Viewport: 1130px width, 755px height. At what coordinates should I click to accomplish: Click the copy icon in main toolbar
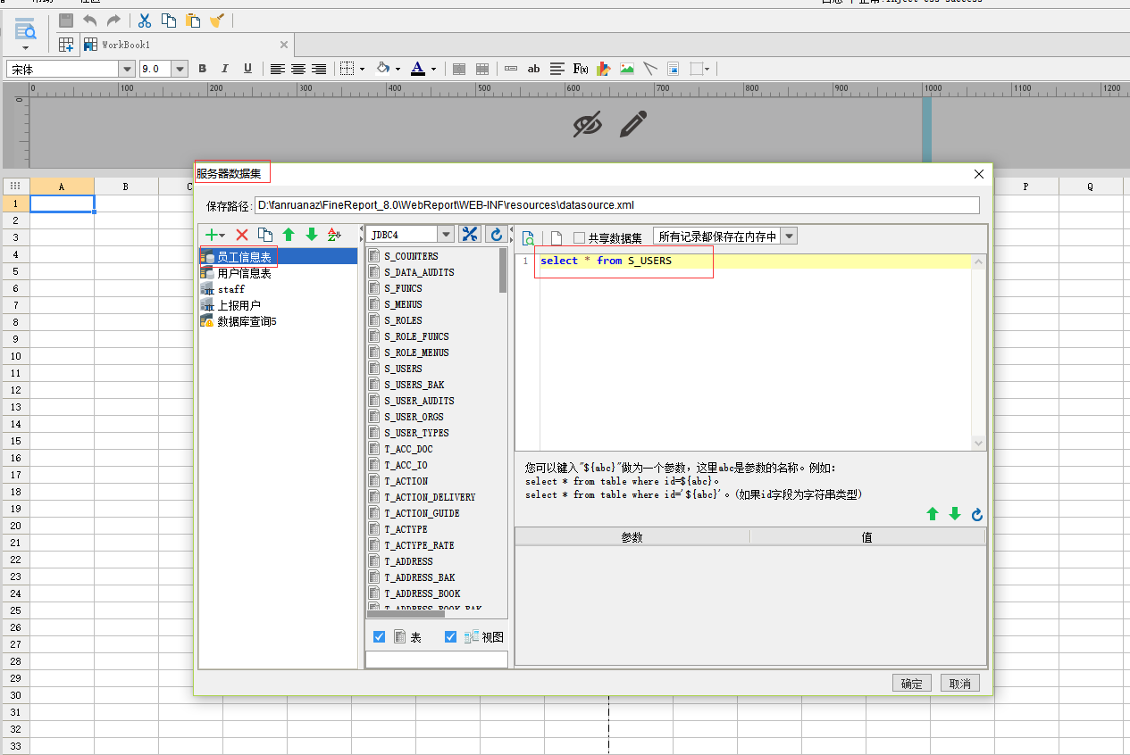pos(168,20)
